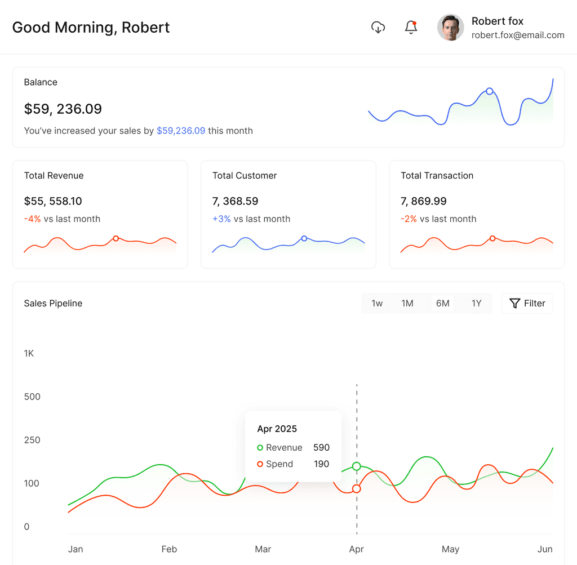
Task: Click the funnel icon in the Filter button
Action: click(515, 304)
